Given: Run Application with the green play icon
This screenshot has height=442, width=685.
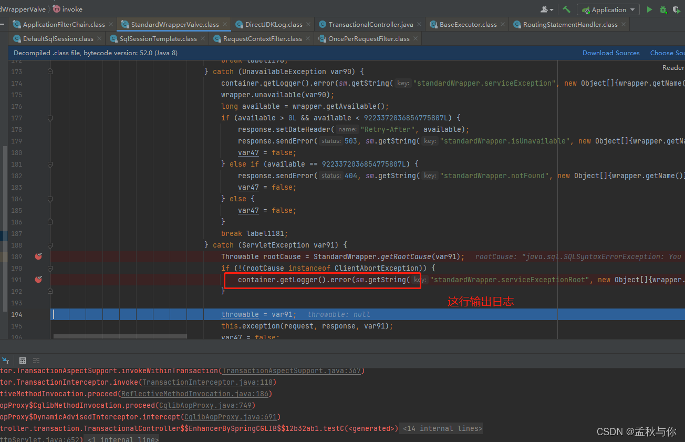Looking at the screenshot, I should [649, 9].
